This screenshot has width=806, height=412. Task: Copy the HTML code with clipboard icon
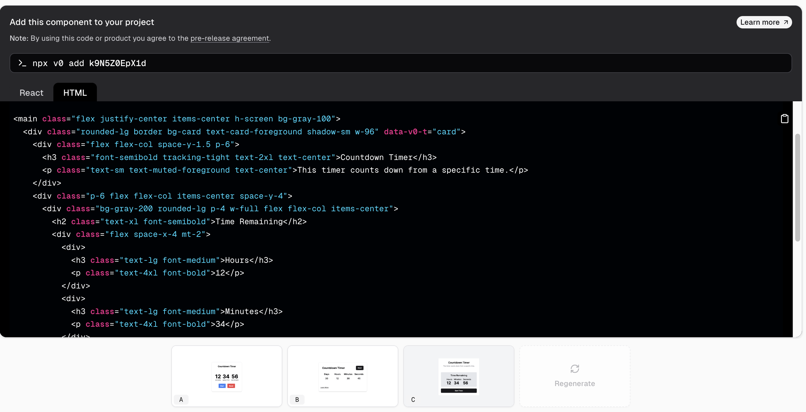pyautogui.click(x=784, y=119)
